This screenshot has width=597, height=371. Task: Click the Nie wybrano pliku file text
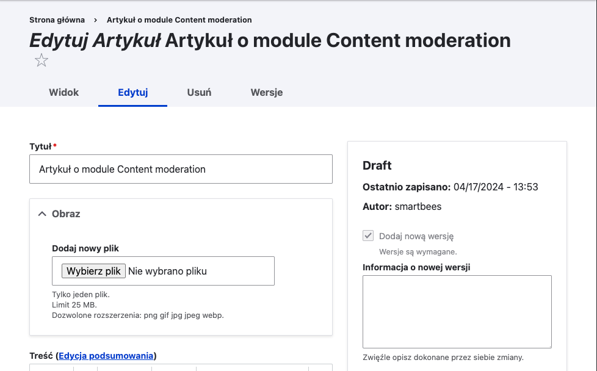[167, 271]
